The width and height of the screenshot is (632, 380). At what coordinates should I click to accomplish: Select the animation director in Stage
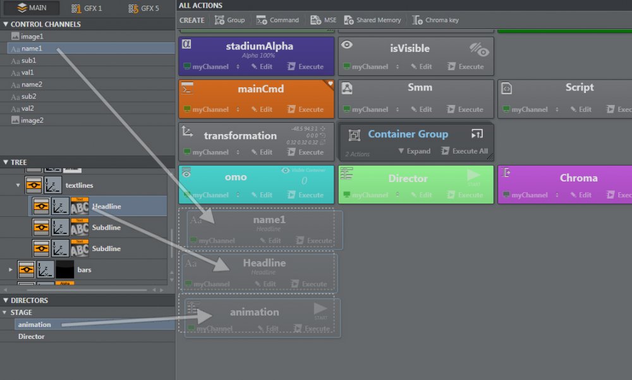(34, 324)
